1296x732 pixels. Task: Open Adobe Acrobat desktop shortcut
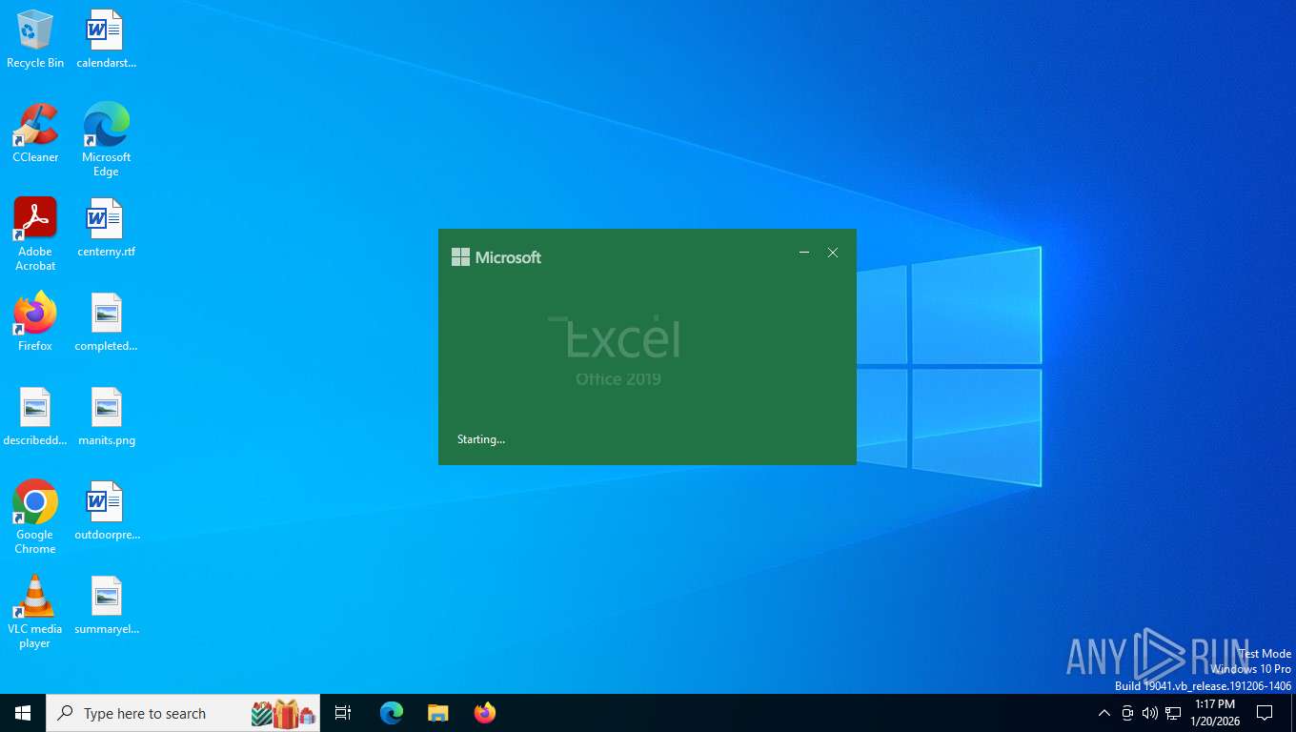pyautogui.click(x=35, y=234)
